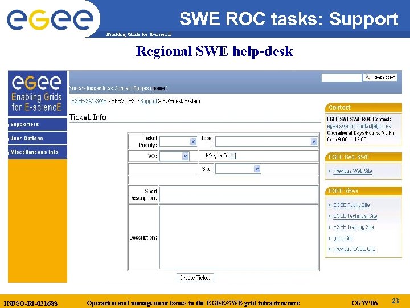This screenshot has width=410, height=308.
Task: Open the gLite Site link
Action: pyautogui.click(x=343, y=238)
